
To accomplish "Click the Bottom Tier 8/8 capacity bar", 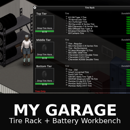I will (44, 84).
